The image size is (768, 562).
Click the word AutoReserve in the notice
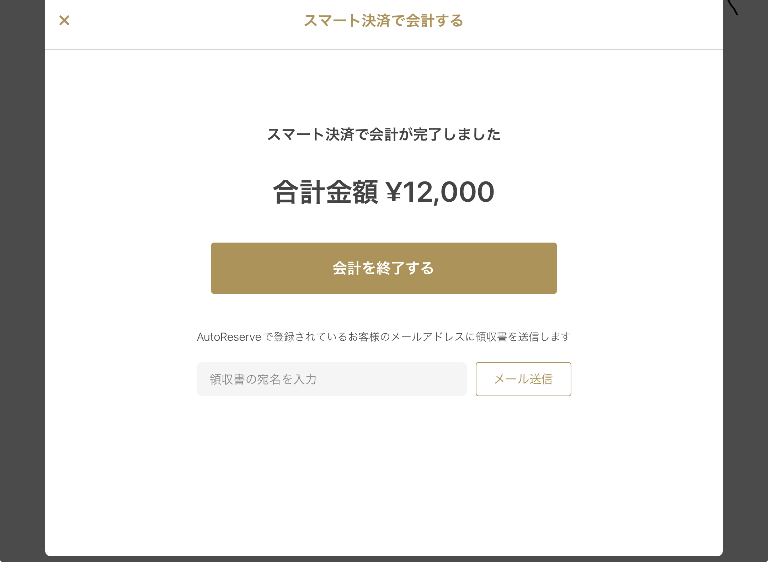tap(229, 337)
